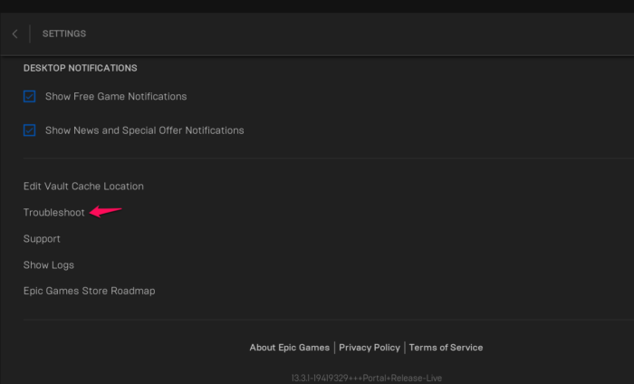The height and width of the screenshot is (384, 634).
Task: Disable the News and Special Offer Notifications checkbox
Action: [30, 130]
